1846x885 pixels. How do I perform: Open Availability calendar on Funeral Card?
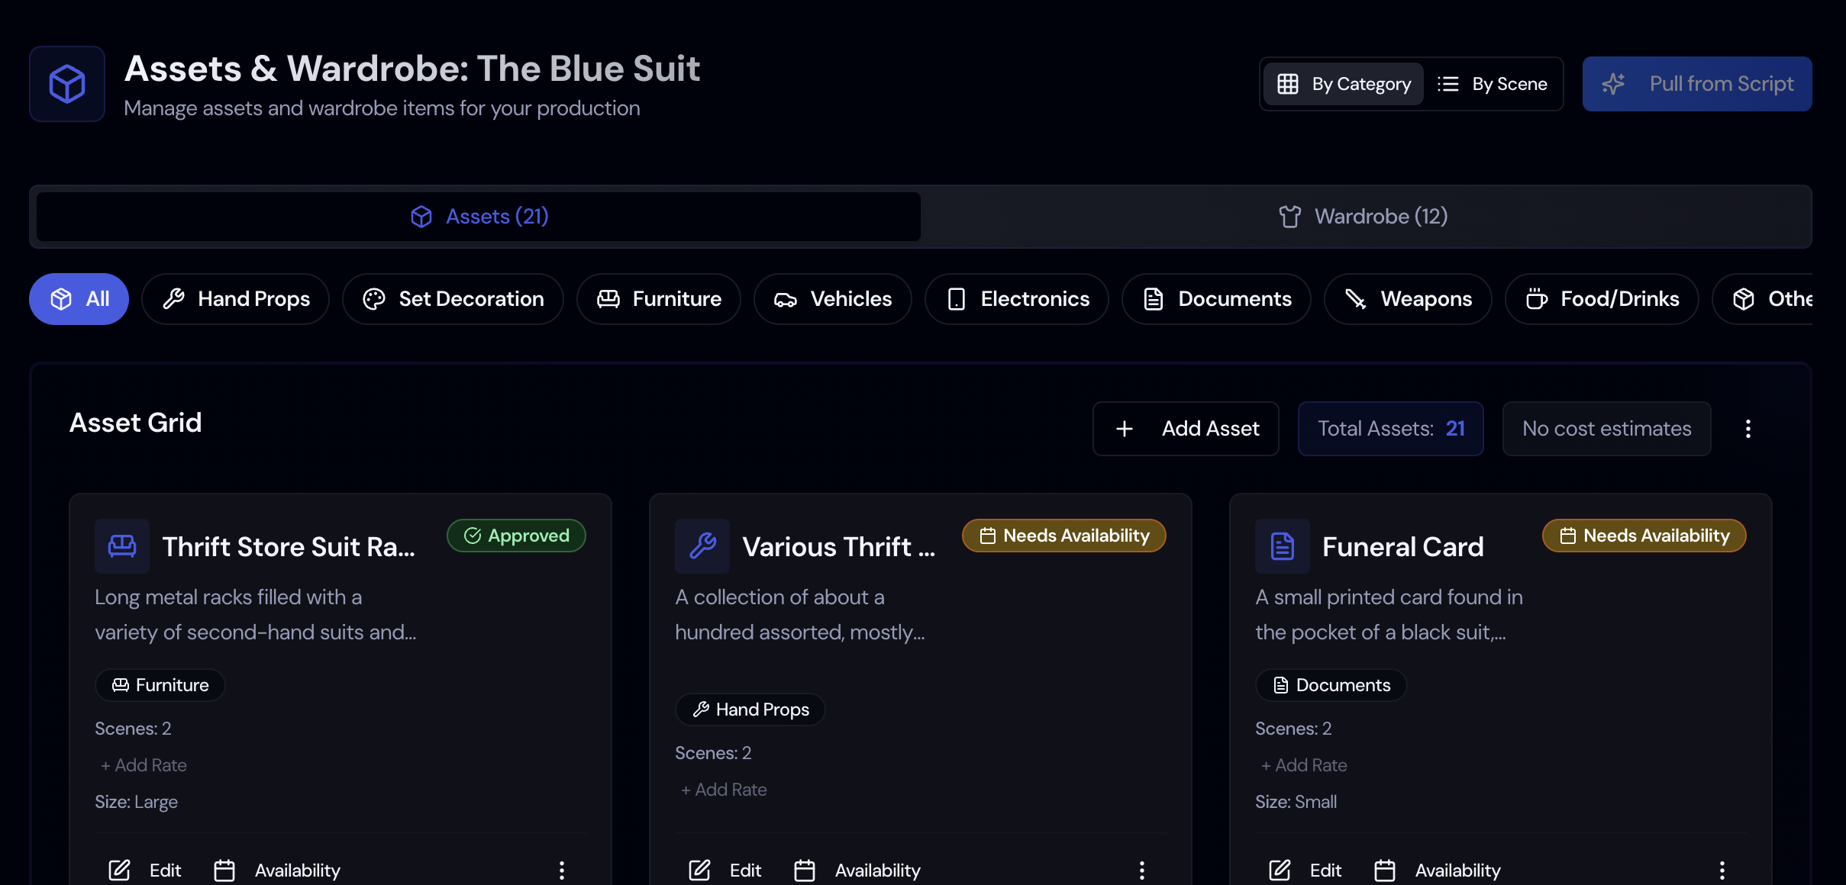tap(1384, 870)
